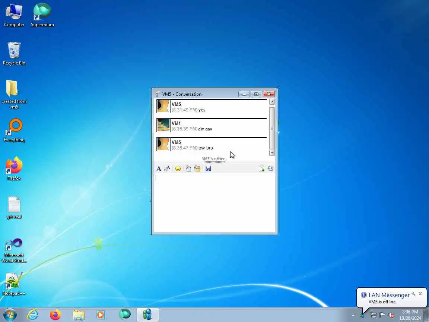Click the LAN Messenger balloon title
429x322 pixels.
click(389, 295)
